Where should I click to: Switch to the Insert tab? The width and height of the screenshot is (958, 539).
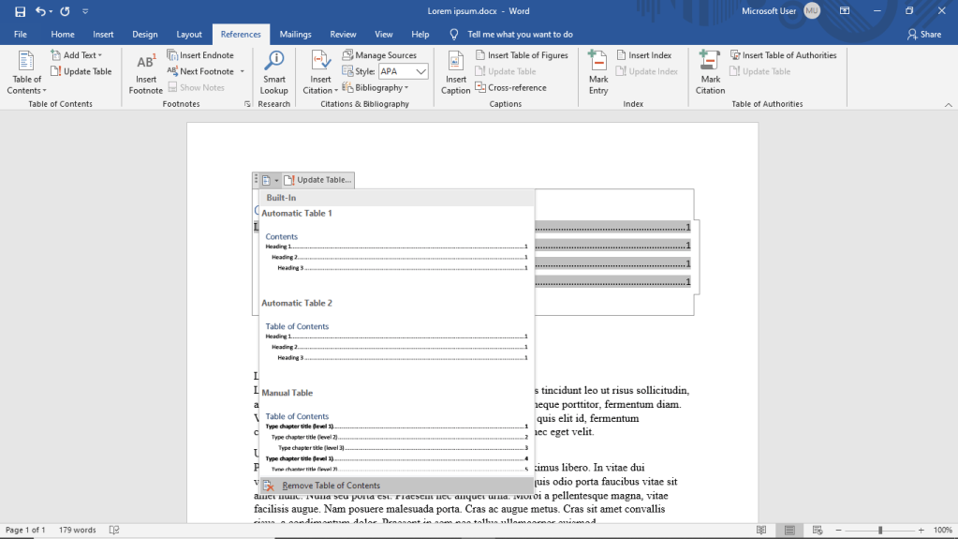(103, 35)
